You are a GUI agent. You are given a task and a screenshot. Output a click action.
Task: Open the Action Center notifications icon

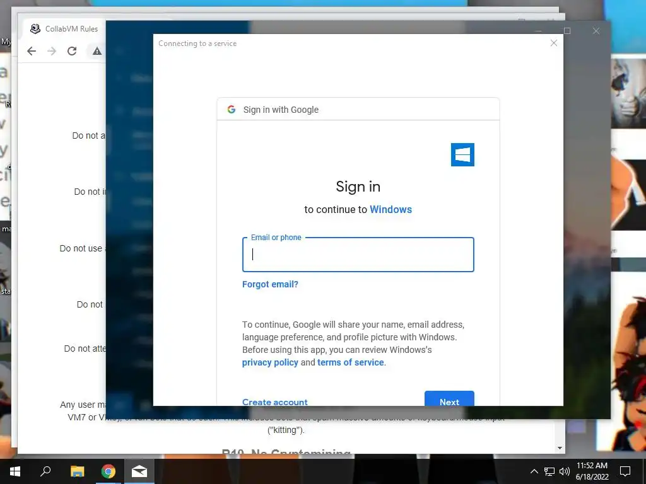625,471
